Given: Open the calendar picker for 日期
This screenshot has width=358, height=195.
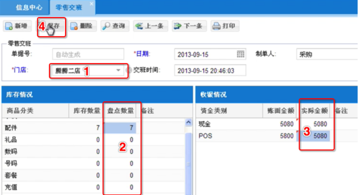Looking at the screenshot, I should coord(241,54).
